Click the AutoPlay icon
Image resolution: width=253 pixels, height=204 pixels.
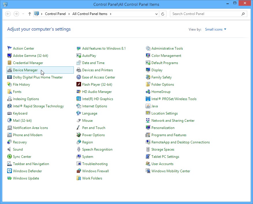[79, 55]
